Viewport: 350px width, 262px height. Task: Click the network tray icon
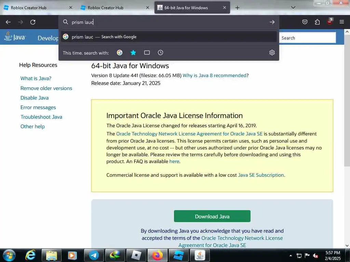pyautogui.click(x=299, y=256)
